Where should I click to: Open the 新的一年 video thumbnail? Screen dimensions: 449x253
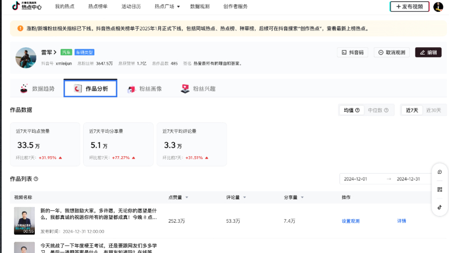24,220
